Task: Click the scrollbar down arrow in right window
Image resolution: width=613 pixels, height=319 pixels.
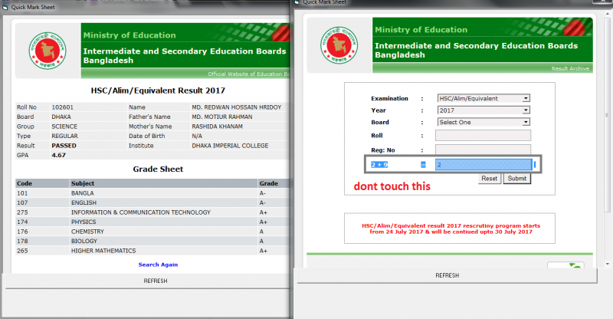Action: pyautogui.click(x=607, y=265)
